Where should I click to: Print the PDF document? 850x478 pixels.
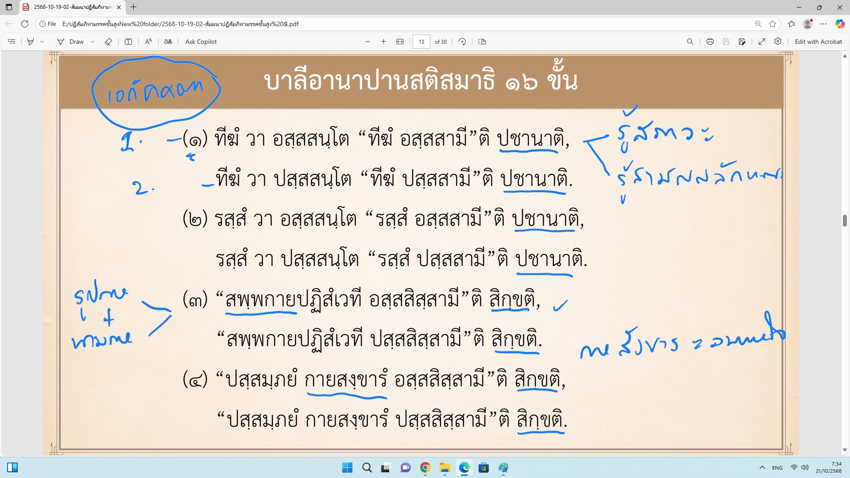pyautogui.click(x=710, y=42)
